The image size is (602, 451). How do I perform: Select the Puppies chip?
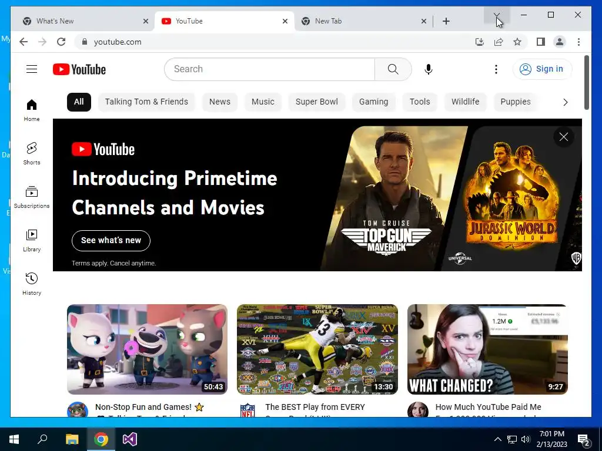point(515,102)
